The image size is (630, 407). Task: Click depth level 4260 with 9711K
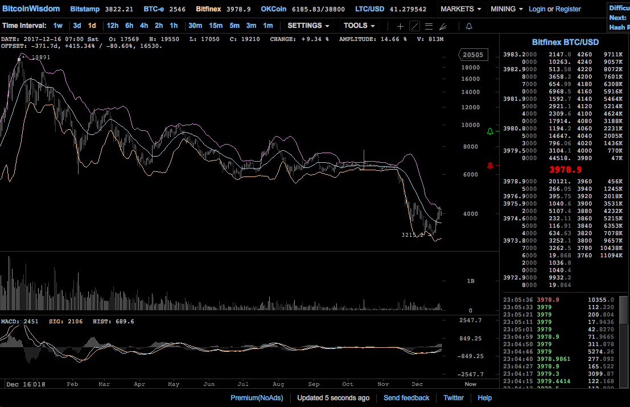click(600, 54)
